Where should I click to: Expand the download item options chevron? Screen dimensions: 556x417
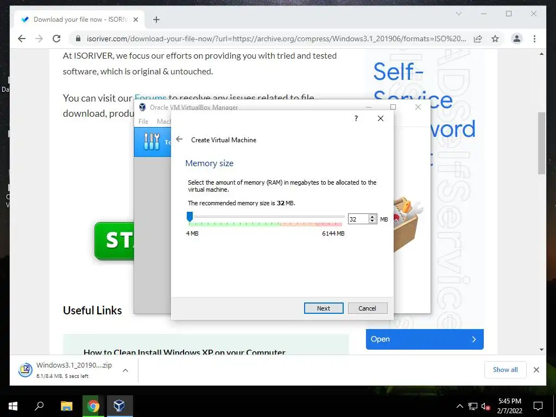click(125, 370)
